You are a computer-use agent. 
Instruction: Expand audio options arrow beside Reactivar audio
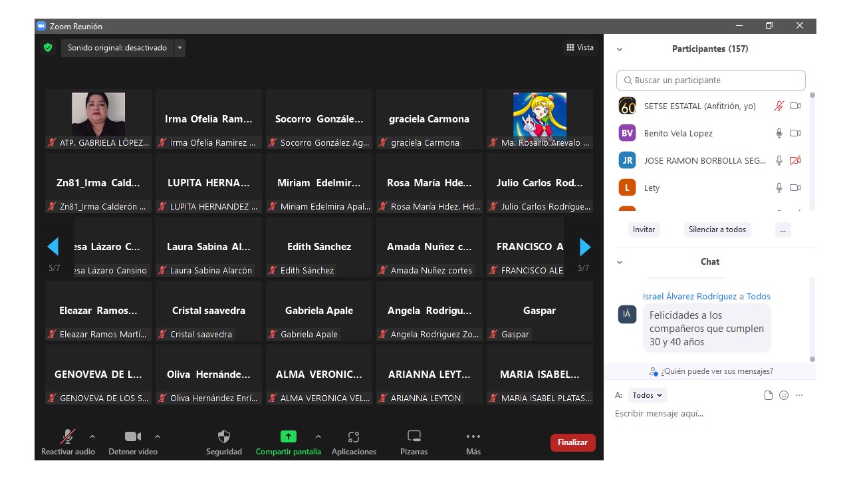[x=92, y=436]
